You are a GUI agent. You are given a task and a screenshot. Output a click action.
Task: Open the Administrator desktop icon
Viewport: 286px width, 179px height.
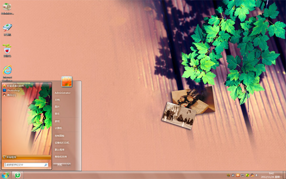point(7,8)
